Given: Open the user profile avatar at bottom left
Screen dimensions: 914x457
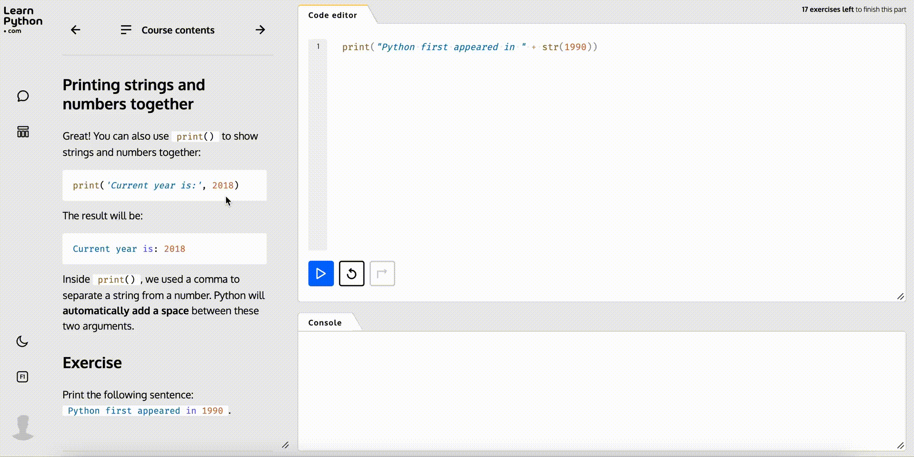Looking at the screenshot, I should click(22, 427).
